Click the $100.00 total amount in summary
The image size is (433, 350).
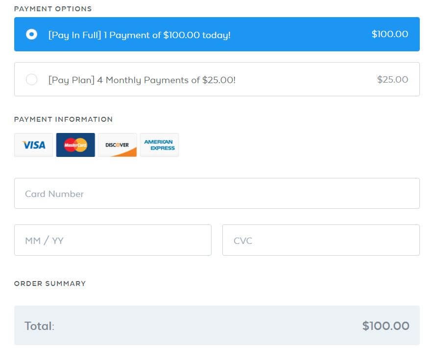click(386, 326)
